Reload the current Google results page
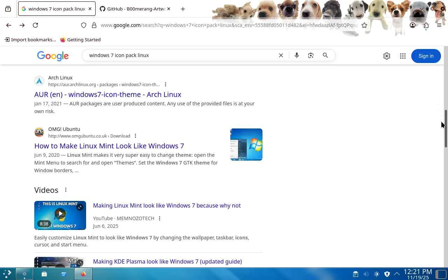448x280 pixels. tap(35, 25)
